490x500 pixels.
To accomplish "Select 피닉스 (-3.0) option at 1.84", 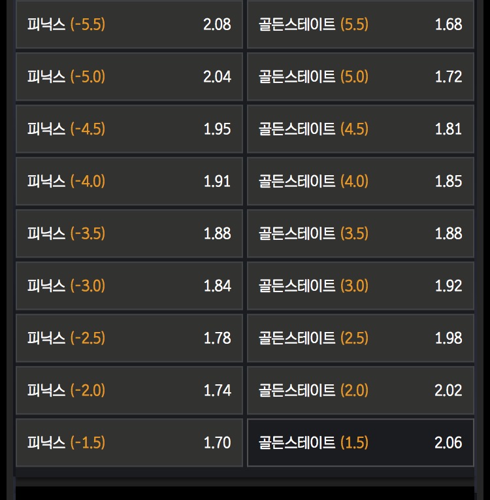I will [x=129, y=286].
